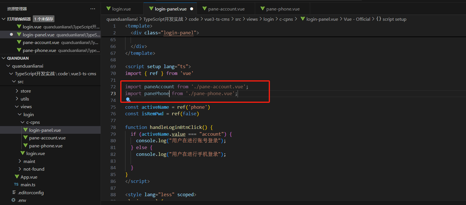Click unsaved dot on login-panel.vue tab
This screenshot has width=466, height=205.
click(192, 9)
